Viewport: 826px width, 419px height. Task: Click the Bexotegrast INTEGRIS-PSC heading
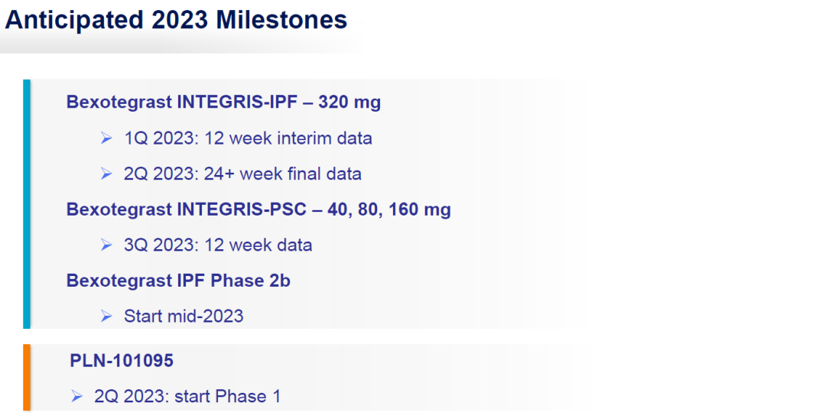259,209
